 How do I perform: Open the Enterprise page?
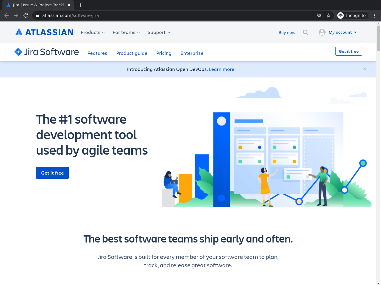point(192,53)
